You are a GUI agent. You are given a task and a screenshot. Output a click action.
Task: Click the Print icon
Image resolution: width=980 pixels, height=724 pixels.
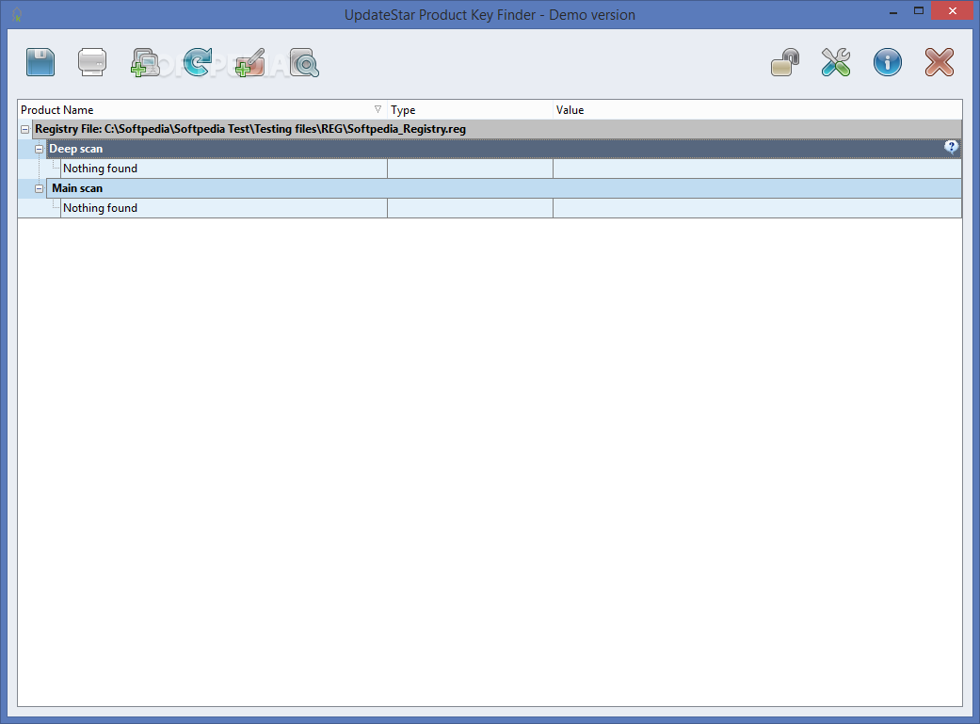(x=92, y=62)
